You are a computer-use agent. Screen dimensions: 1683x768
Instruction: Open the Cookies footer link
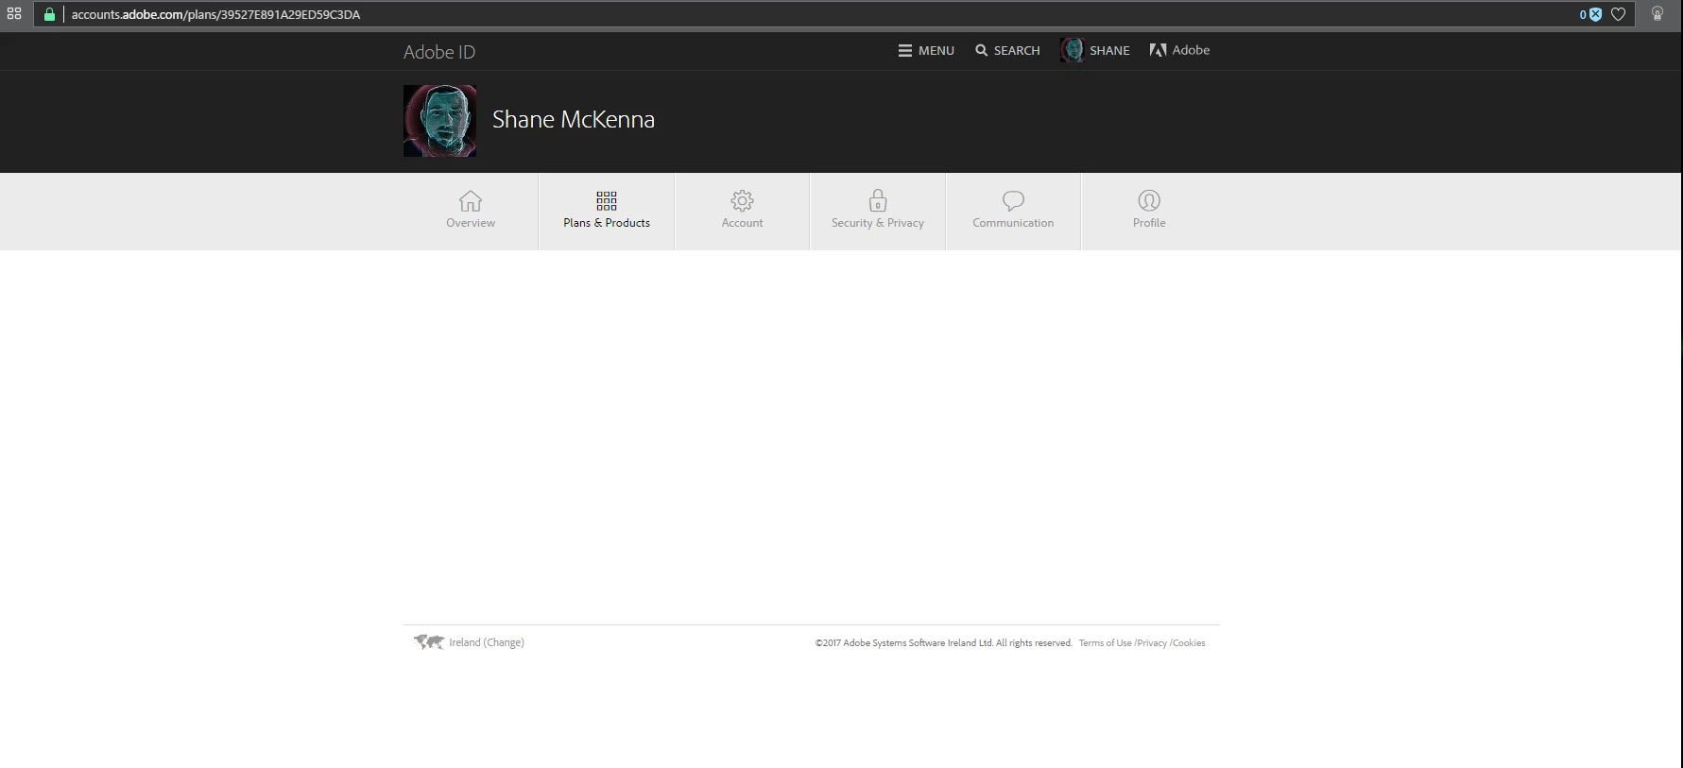tap(1189, 643)
